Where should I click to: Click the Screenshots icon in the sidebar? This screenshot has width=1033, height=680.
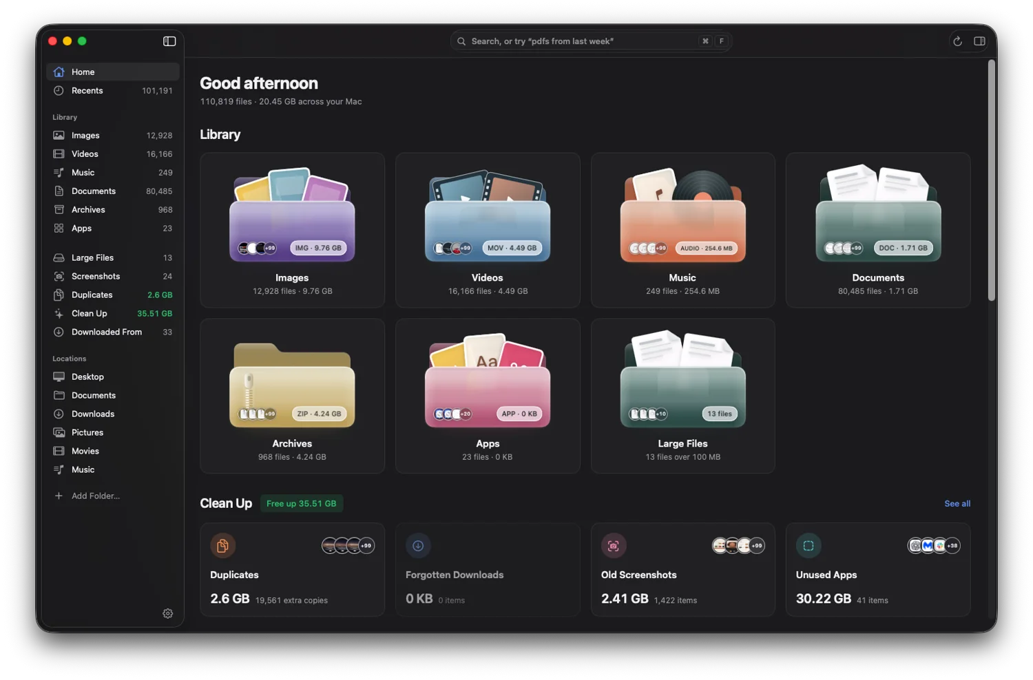click(x=59, y=276)
